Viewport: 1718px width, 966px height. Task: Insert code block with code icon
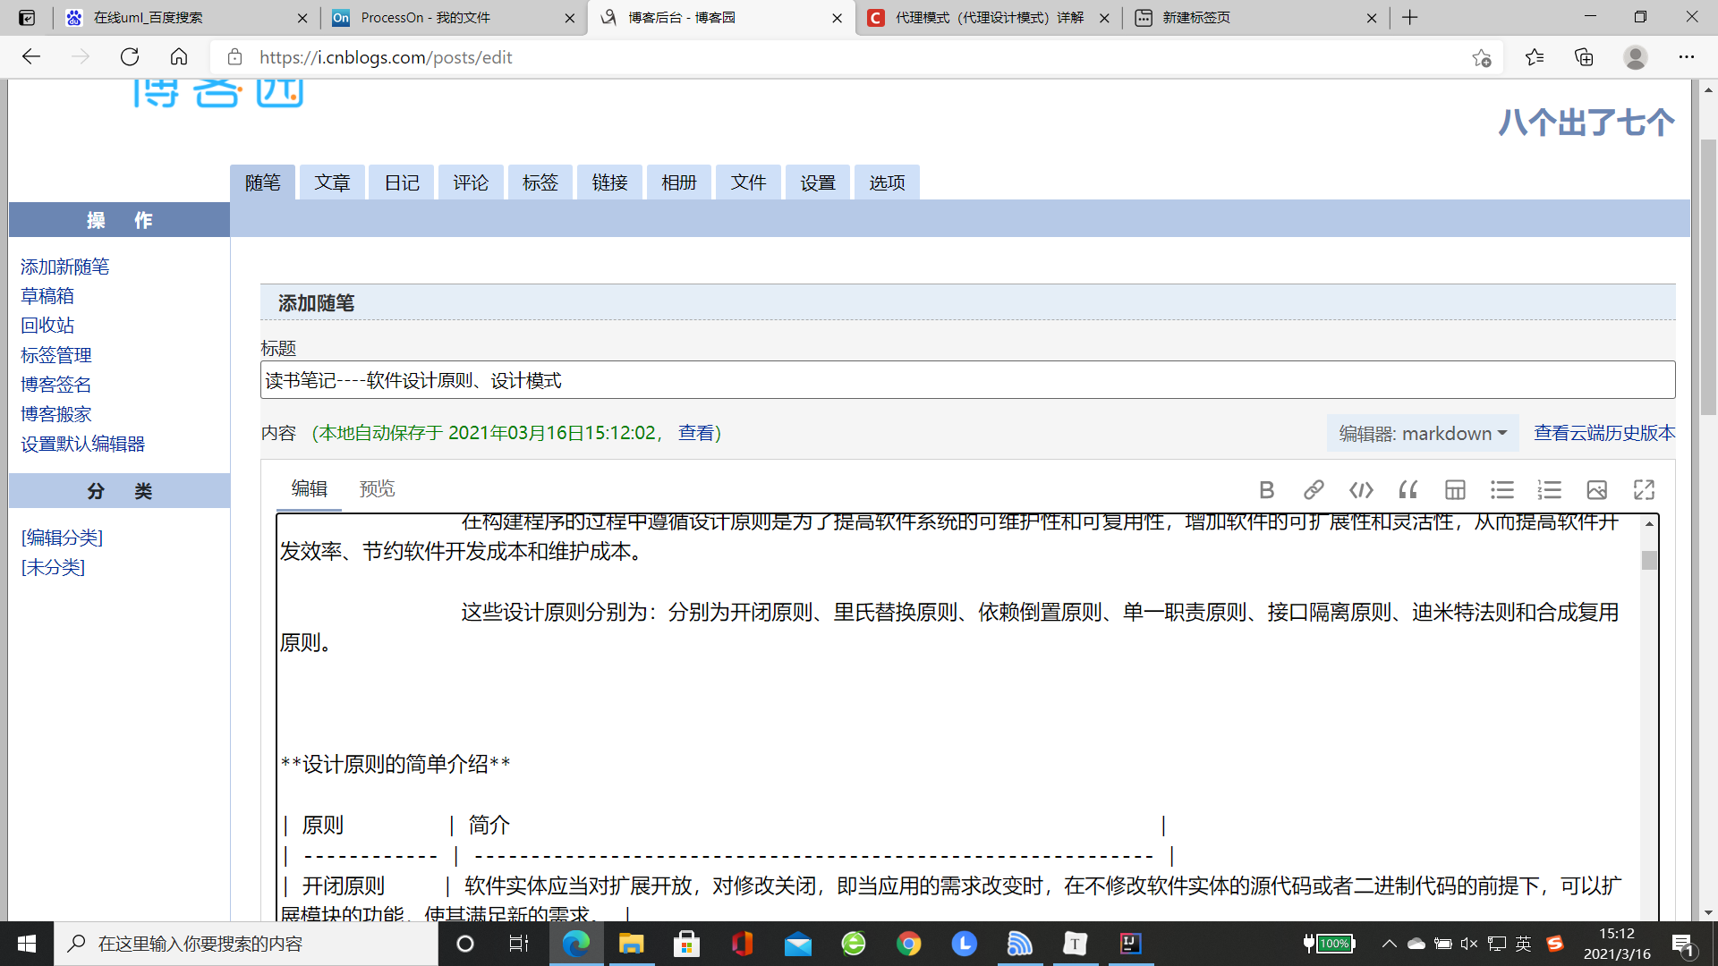(1361, 489)
